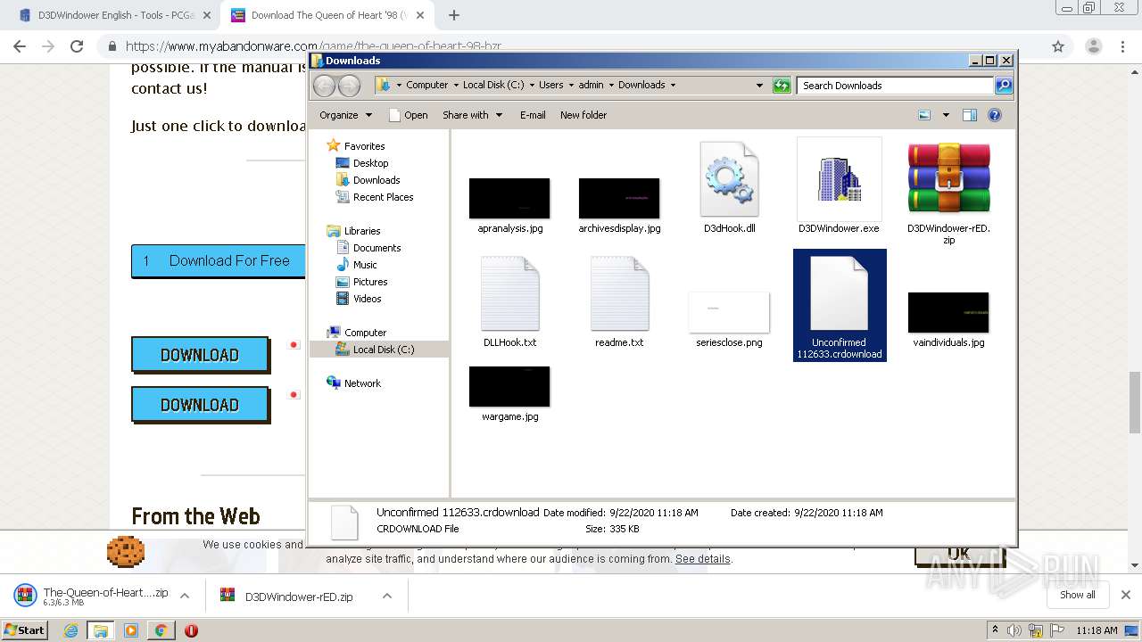Select apranalysis.jpg thumbnail
Viewport: 1142px width, 642px height.
tap(509, 198)
